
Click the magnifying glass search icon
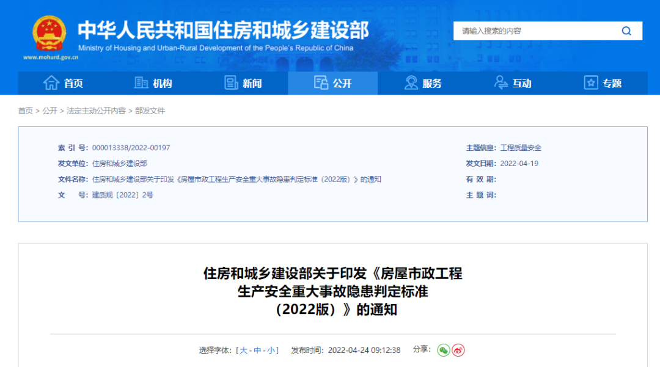click(626, 31)
